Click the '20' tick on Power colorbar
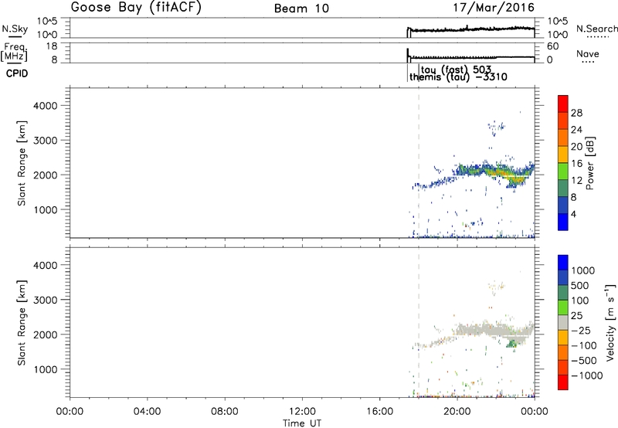618x428 pixels. [x=576, y=147]
